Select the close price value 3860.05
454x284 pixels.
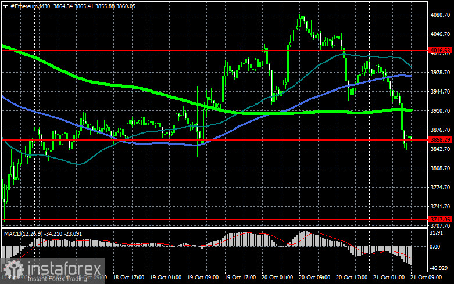126,6
